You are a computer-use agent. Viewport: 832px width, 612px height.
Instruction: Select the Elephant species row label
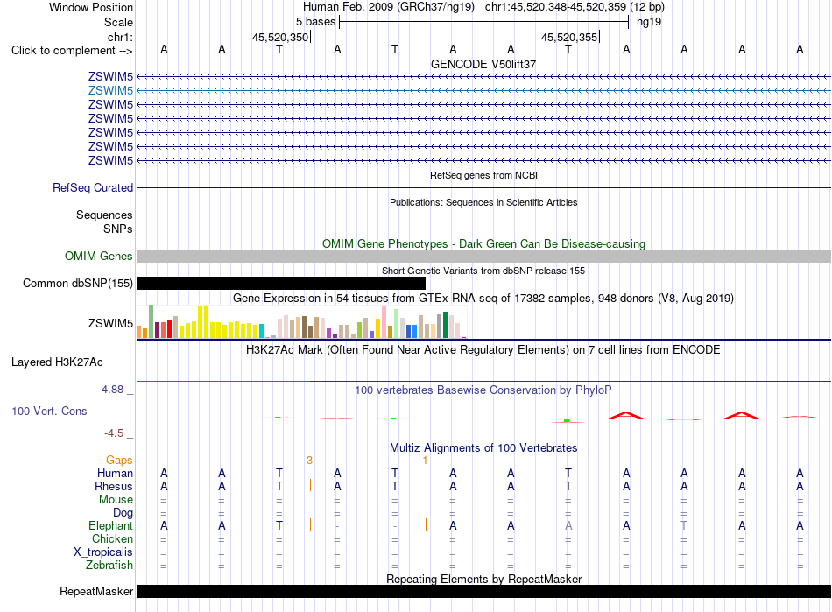110,526
